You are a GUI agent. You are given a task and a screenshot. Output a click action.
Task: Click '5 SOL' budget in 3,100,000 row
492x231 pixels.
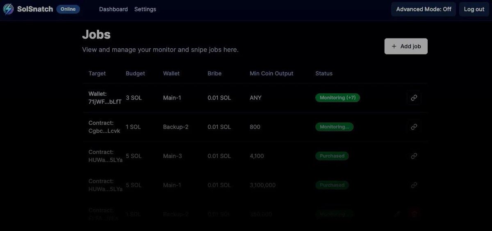(x=134, y=185)
